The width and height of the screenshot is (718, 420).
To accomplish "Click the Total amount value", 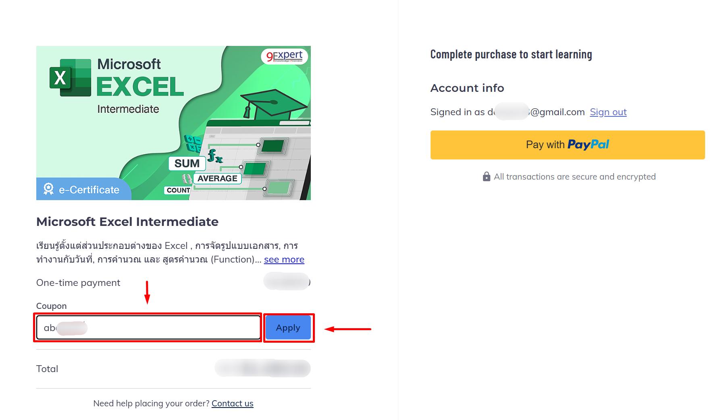I will pyautogui.click(x=262, y=368).
